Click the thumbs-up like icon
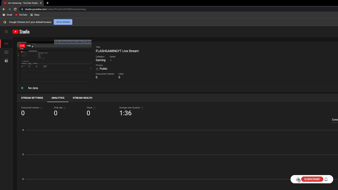The height and width of the screenshot is (190, 338). pos(298,179)
